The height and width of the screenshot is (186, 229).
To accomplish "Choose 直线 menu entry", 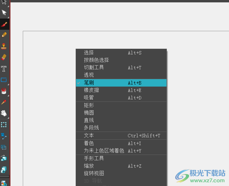I will tap(121, 120).
